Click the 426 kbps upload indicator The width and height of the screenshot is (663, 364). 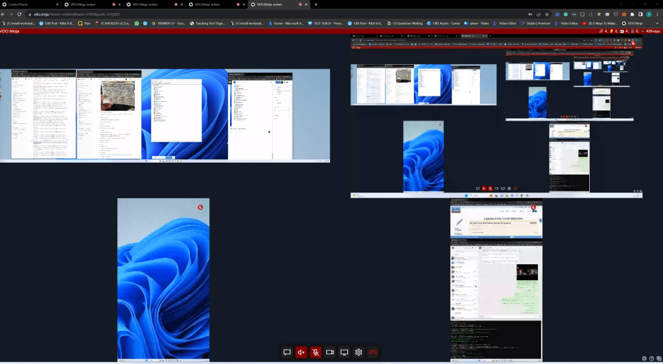pyautogui.click(x=651, y=31)
